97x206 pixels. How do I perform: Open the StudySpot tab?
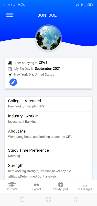tap(61, 186)
